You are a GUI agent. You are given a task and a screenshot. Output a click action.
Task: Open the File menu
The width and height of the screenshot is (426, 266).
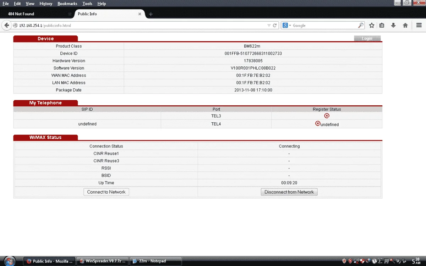[6, 4]
